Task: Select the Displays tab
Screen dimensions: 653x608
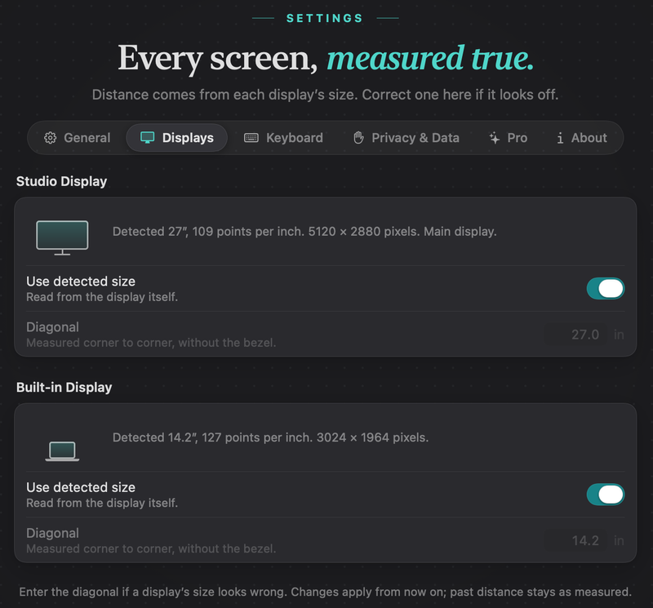Action: point(177,138)
